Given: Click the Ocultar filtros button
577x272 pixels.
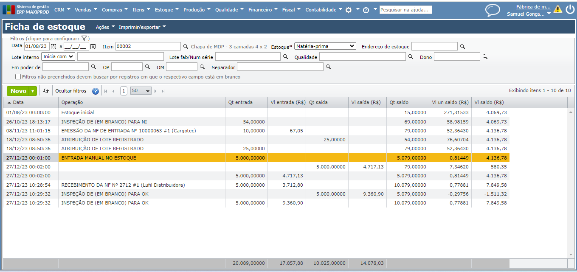Looking at the screenshot, I should coord(71,91).
